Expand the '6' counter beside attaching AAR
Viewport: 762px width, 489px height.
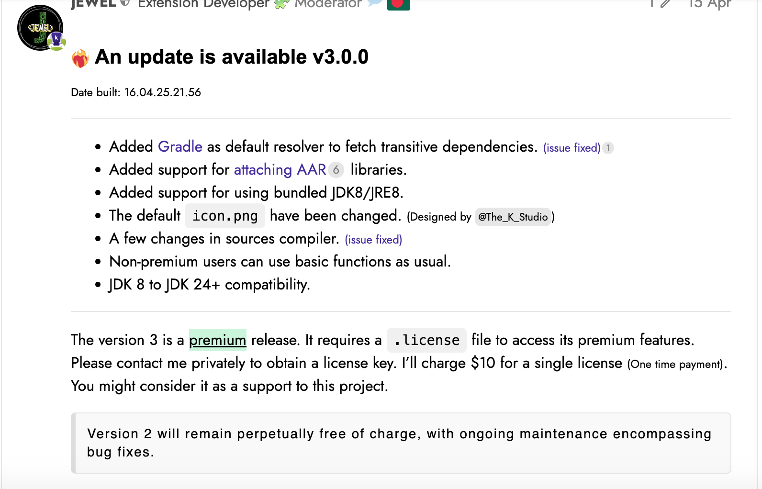click(336, 169)
